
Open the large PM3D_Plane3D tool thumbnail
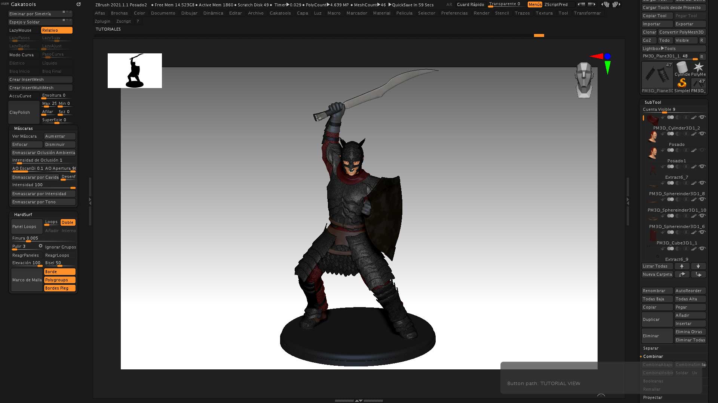(x=657, y=77)
